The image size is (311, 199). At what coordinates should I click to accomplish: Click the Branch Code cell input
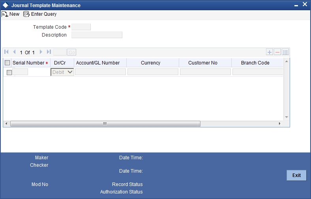(258, 72)
